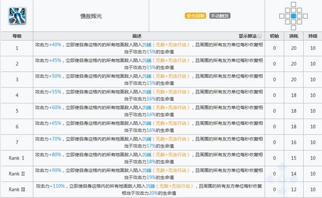
Task: Click the 18% heal value in Rank I row
Action: point(151,162)
